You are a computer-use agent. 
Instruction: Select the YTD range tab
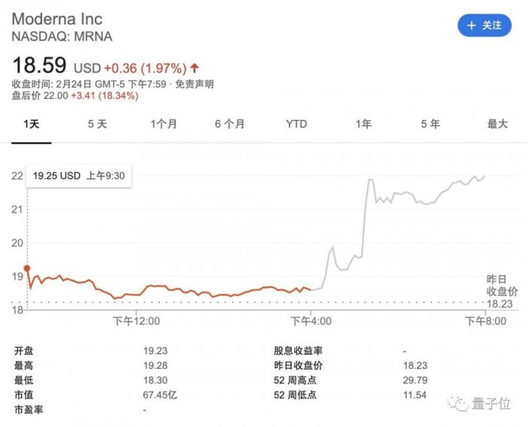click(296, 124)
